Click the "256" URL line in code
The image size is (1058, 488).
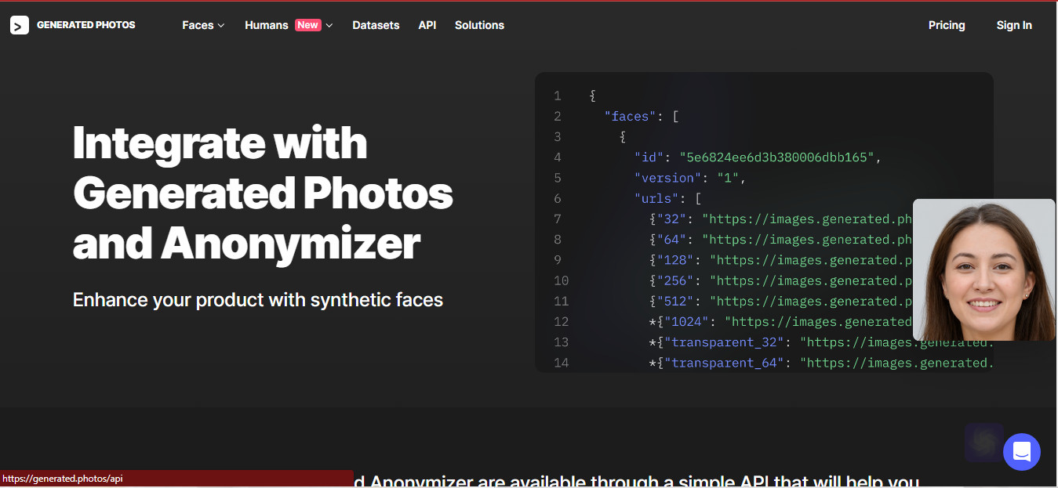point(780,280)
